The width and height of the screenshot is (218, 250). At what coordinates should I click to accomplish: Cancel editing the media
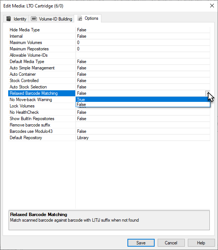pyautogui.click(x=171, y=243)
